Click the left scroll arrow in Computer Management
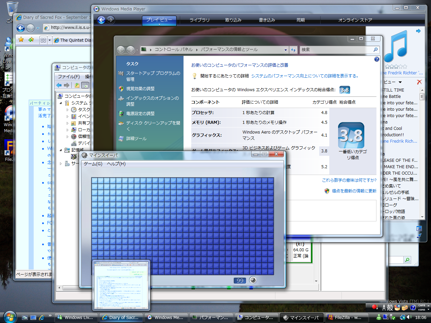Image resolution: width=431 pixels, height=323 pixels. [59, 288]
